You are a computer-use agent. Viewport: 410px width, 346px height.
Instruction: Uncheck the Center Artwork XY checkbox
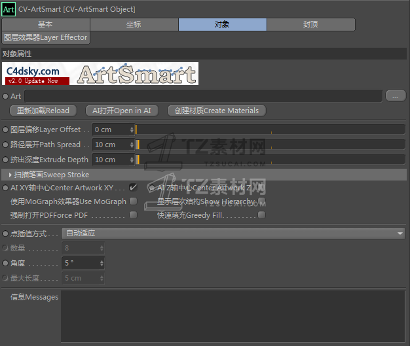pos(134,187)
